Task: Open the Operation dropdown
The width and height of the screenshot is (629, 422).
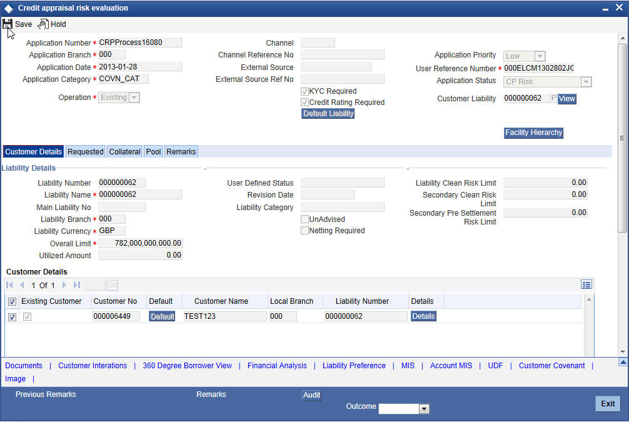Action: pyautogui.click(x=134, y=98)
